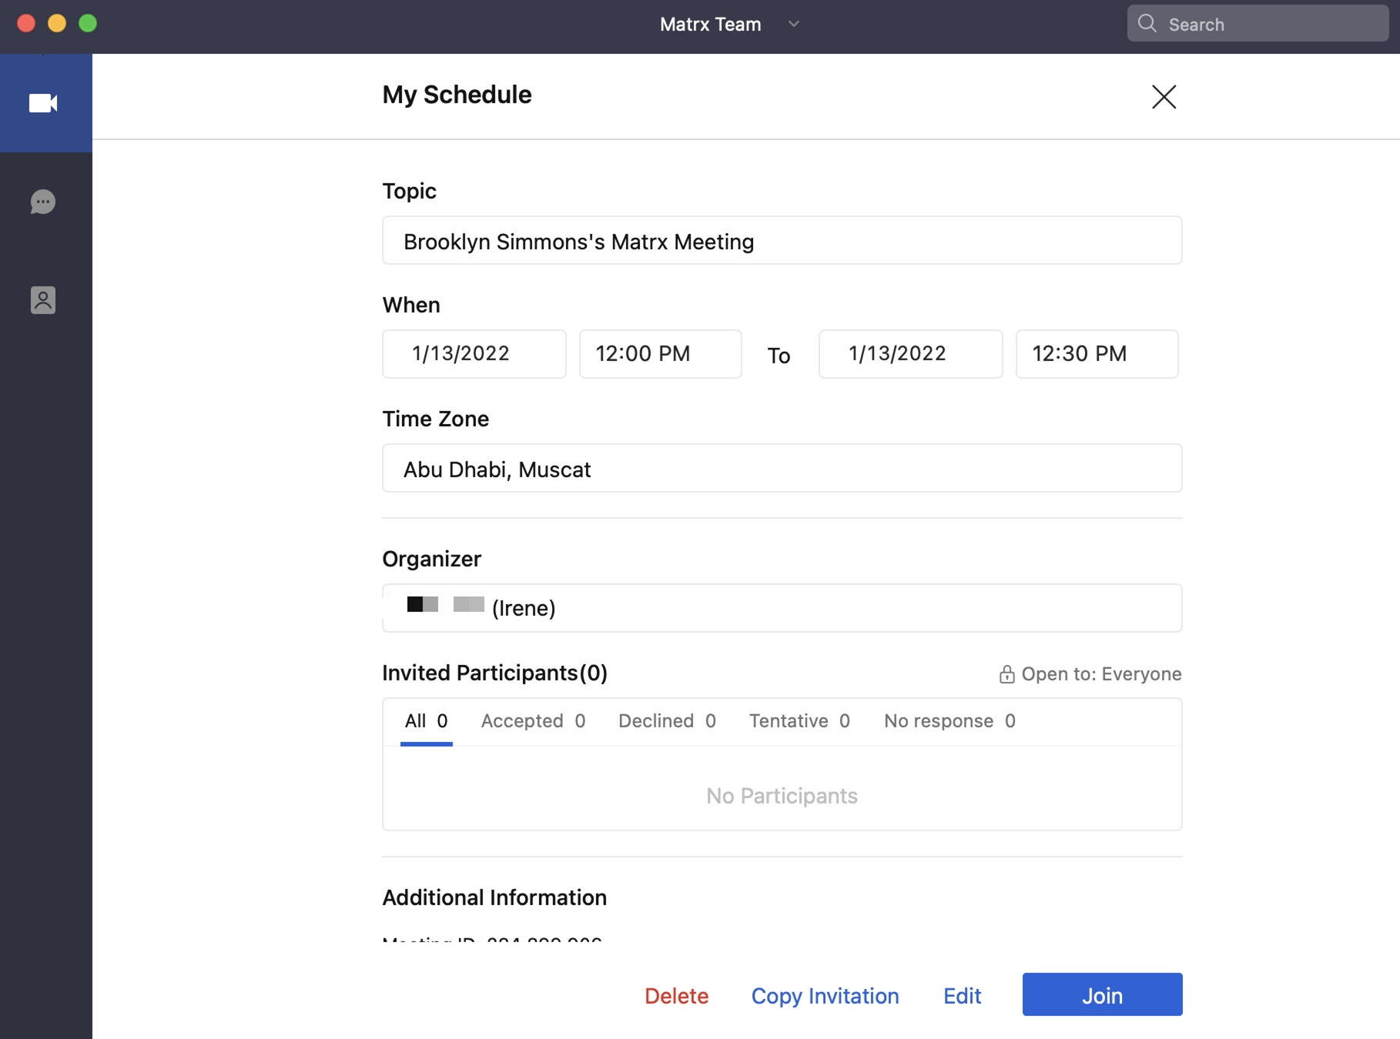Expand the Matrx Team dropdown chevron
The width and height of the screenshot is (1400, 1039).
(x=794, y=24)
